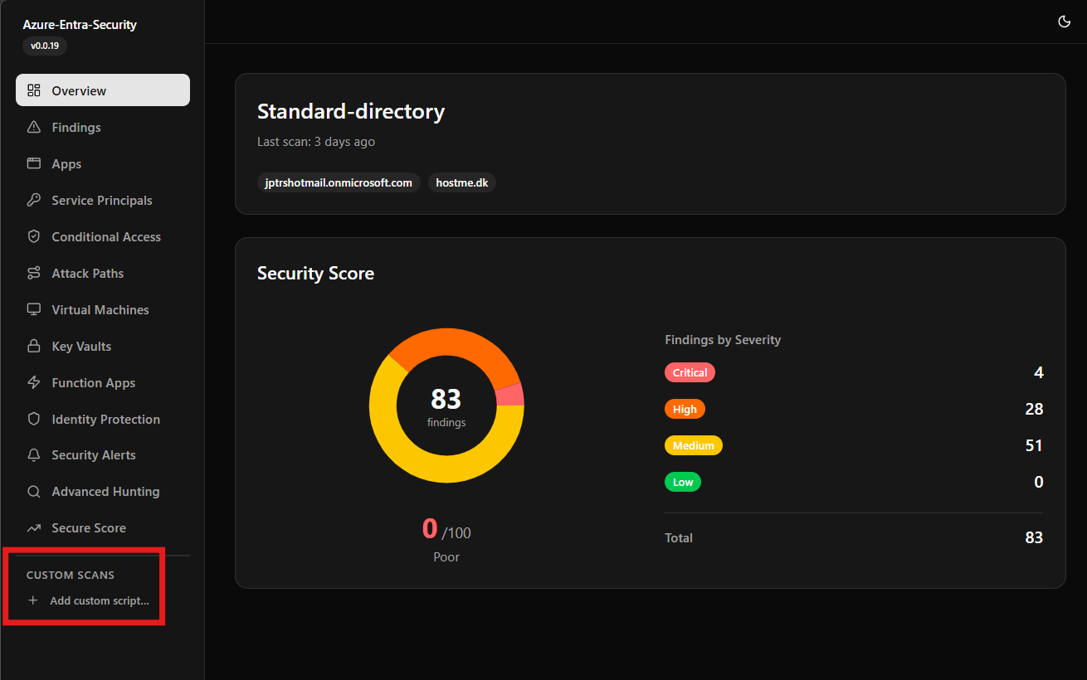The image size is (1087, 680).
Task: Click the Findings warning triangle icon
Action: (34, 127)
